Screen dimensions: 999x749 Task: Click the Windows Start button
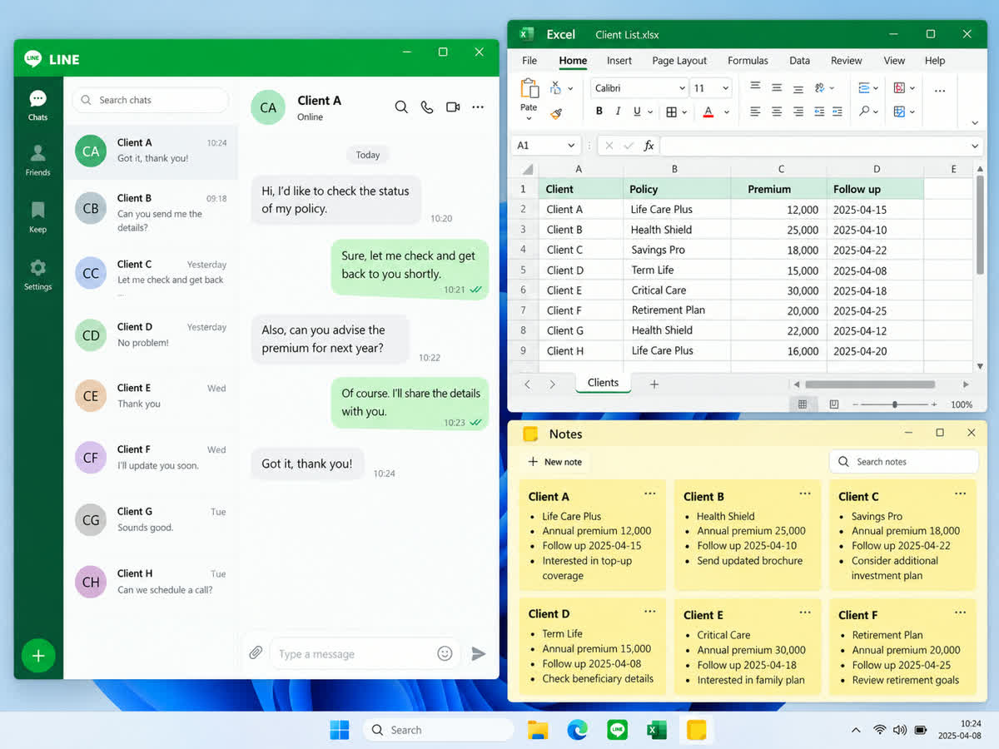point(340,730)
